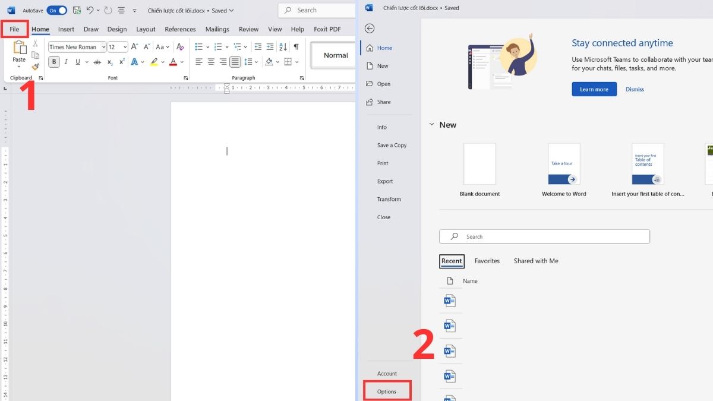
Task: Click the Redo icon in the title bar
Action: [x=108, y=10]
